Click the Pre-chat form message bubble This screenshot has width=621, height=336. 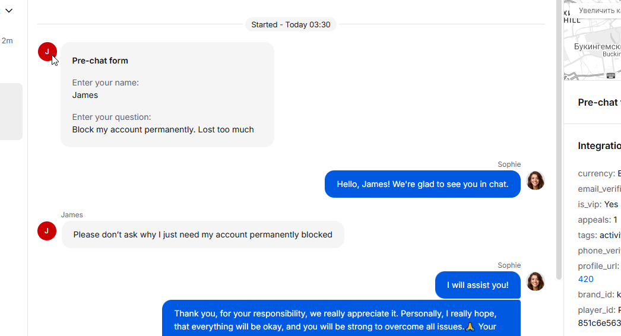coord(167,94)
